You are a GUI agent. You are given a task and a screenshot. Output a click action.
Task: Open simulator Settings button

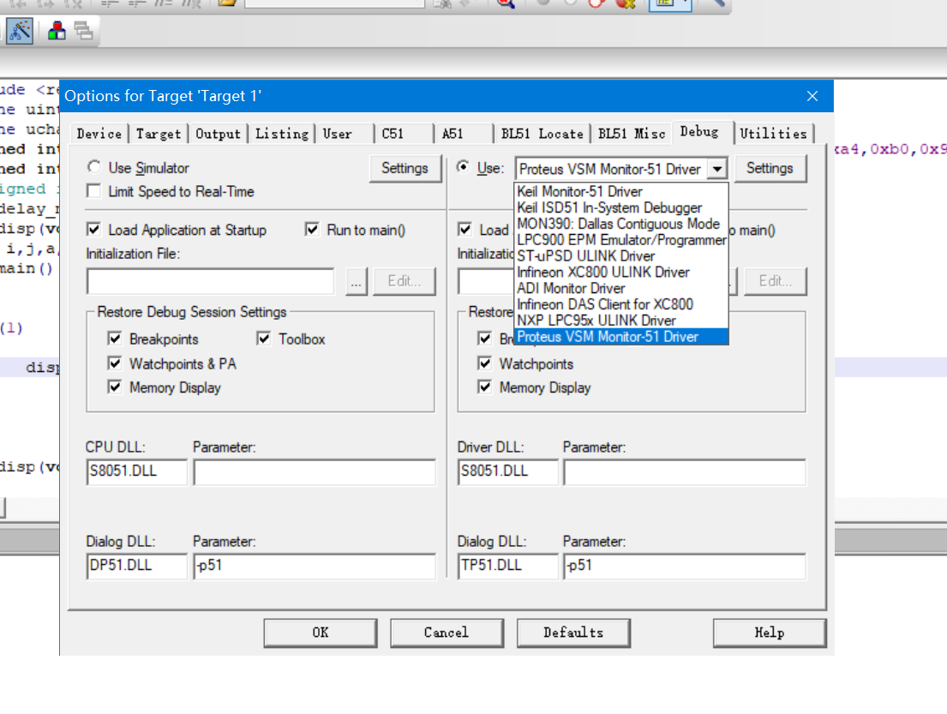(405, 168)
